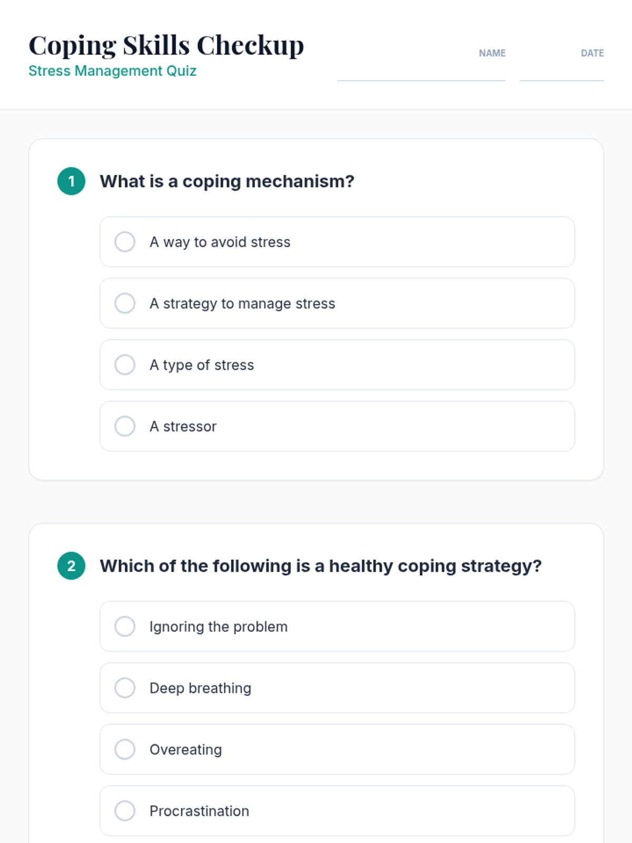Click the DATE field label
The width and height of the screenshot is (632, 843).
[592, 53]
